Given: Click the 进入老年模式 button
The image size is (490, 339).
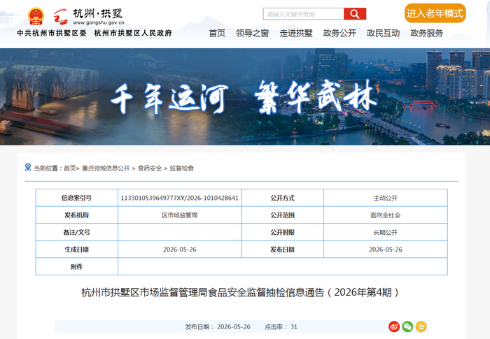Looking at the screenshot, I should tap(435, 13).
